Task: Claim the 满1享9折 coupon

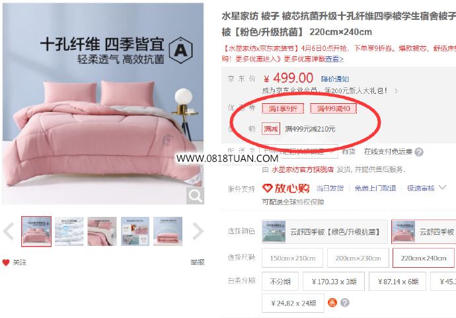Action: (x=283, y=108)
